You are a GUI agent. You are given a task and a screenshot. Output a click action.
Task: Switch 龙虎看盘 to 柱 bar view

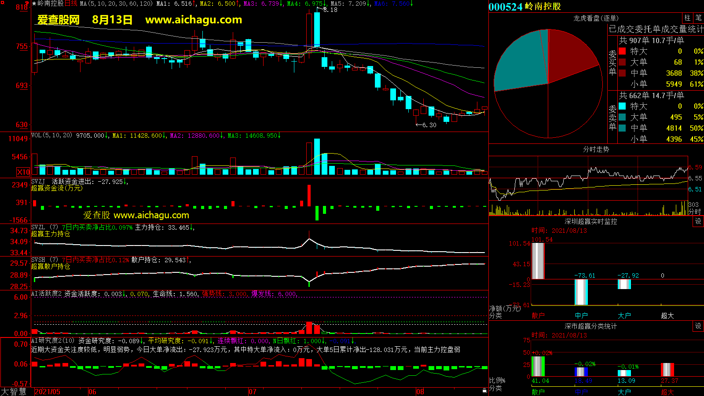tap(687, 18)
